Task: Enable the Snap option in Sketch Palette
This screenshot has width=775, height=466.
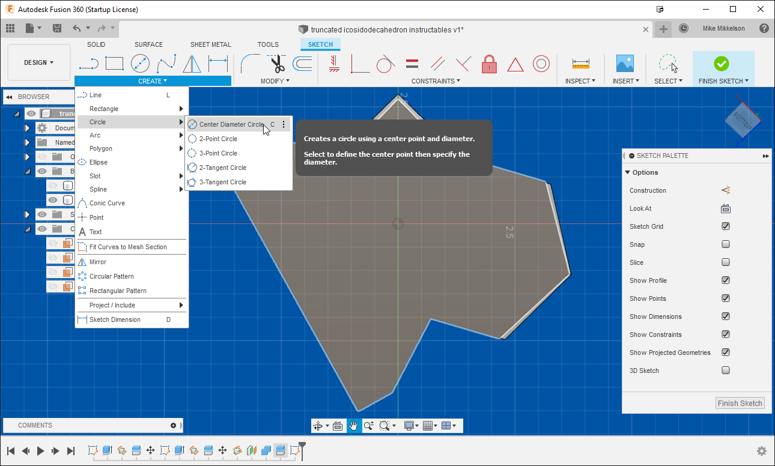Action: pos(726,244)
